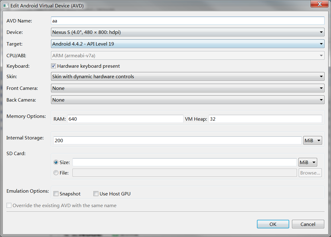The height and width of the screenshot is (237, 331).
Task: Open the Skin dropdown
Action: click(187, 76)
